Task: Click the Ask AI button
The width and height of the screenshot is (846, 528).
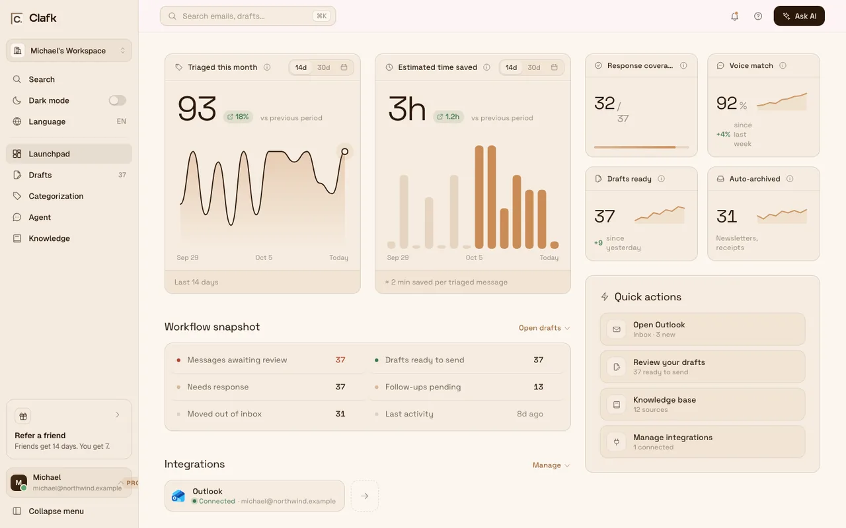Action: coord(799,16)
